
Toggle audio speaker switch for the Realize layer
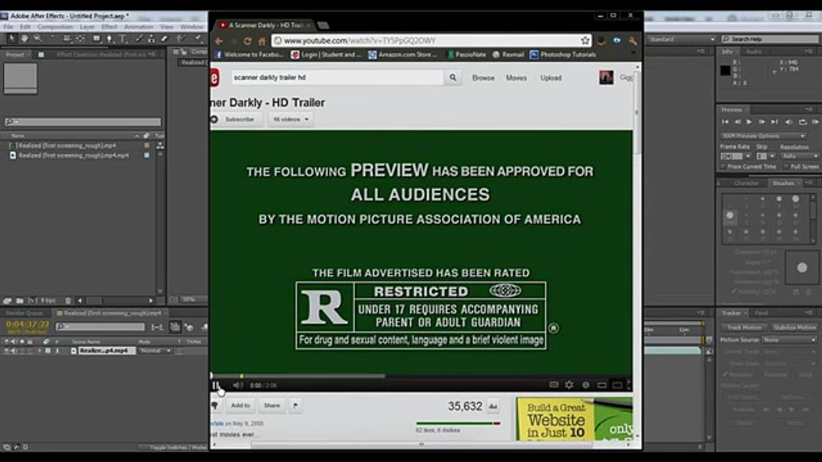pyautogui.click(x=14, y=351)
